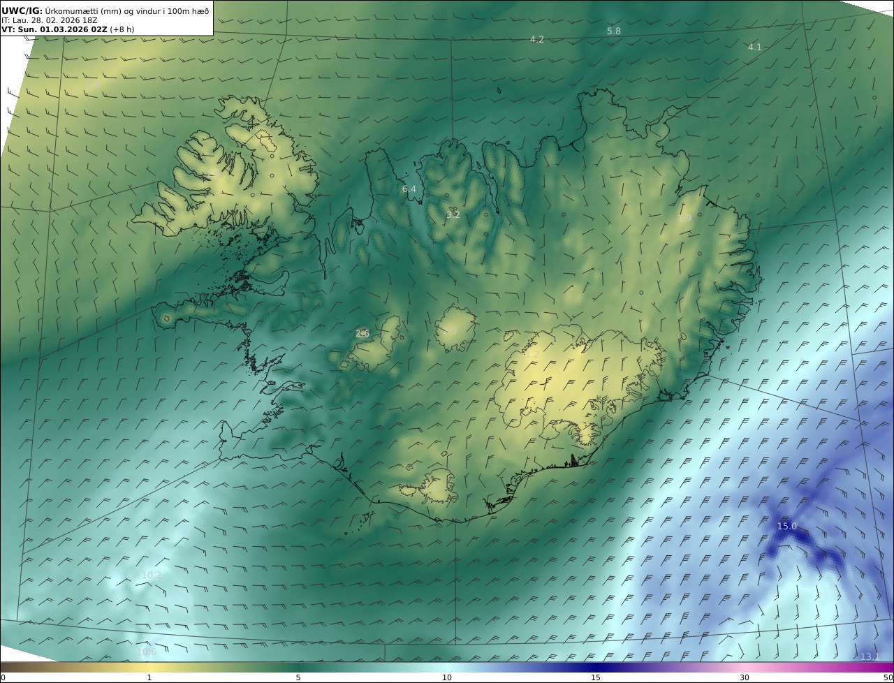Select the 6.4 value label

tap(409, 189)
